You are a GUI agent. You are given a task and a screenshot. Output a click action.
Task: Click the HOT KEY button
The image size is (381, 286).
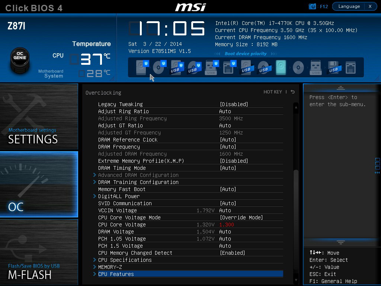coord(273,92)
